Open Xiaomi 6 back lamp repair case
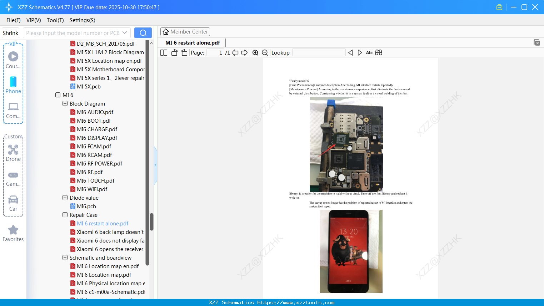Viewport: 544px width, 306px height. 110,232
